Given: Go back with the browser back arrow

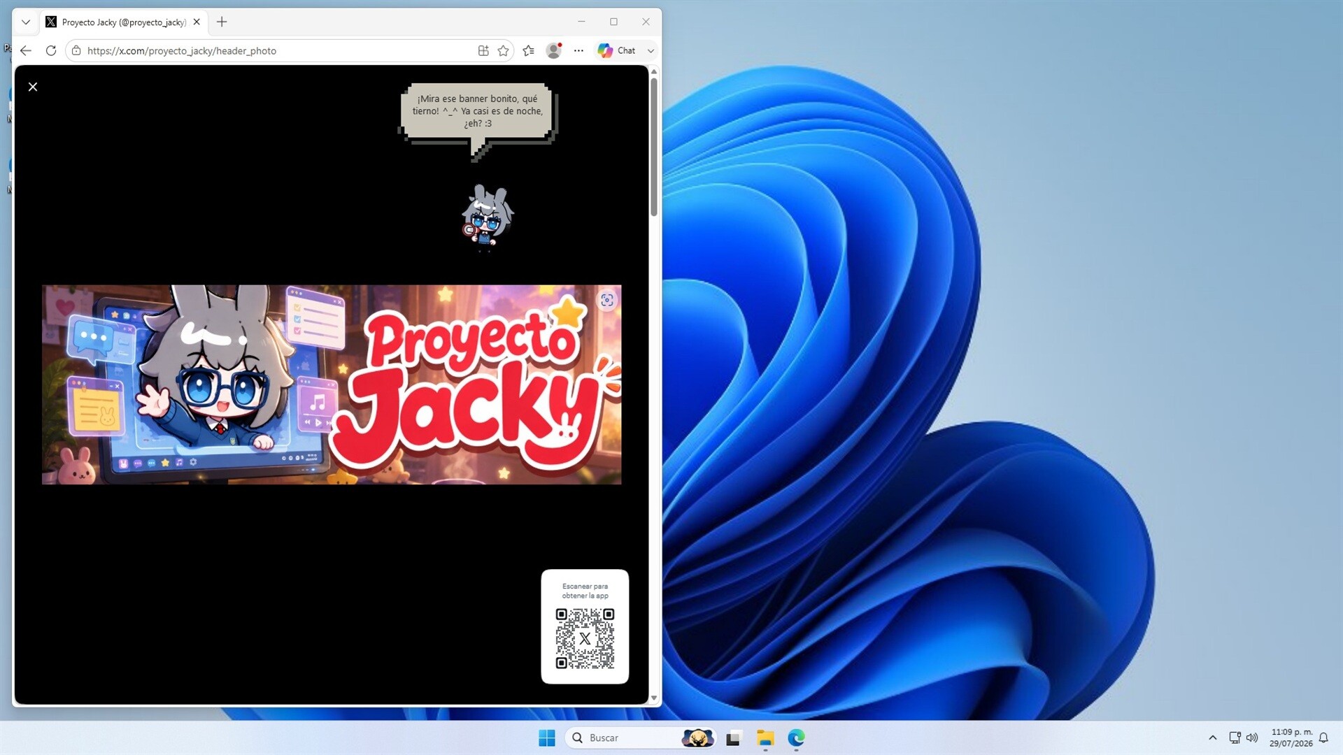Looking at the screenshot, I should tap(26, 50).
